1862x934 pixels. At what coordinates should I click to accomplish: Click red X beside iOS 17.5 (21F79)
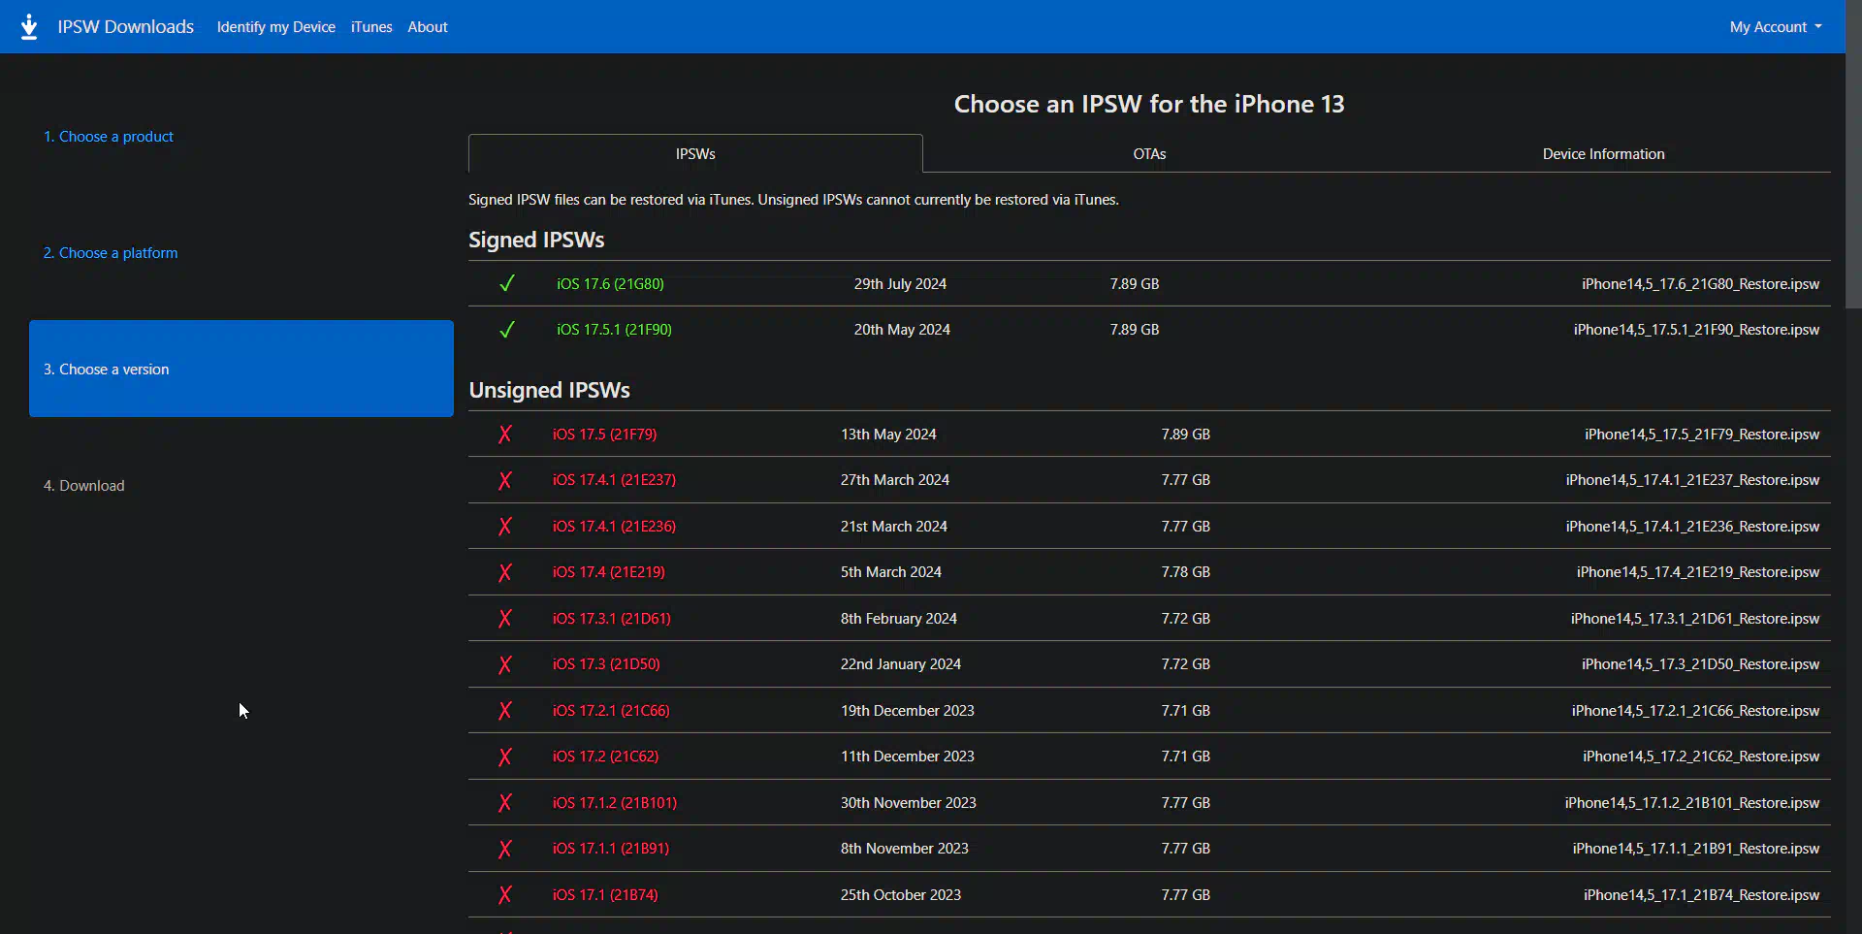click(x=504, y=435)
